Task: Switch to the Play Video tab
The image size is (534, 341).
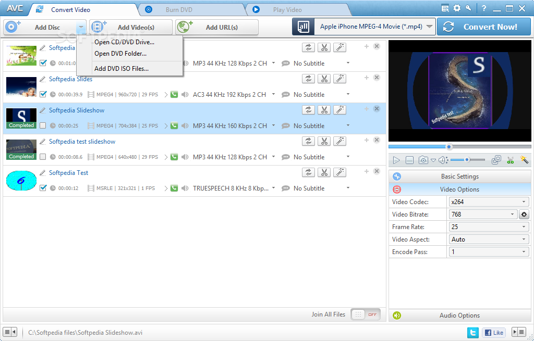Action: [287, 9]
